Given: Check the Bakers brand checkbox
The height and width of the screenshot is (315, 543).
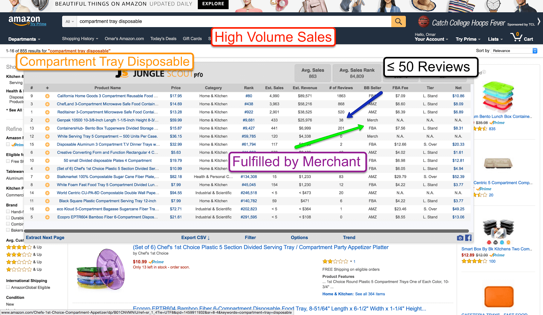Looking at the screenshot, I should click(8, 230).
